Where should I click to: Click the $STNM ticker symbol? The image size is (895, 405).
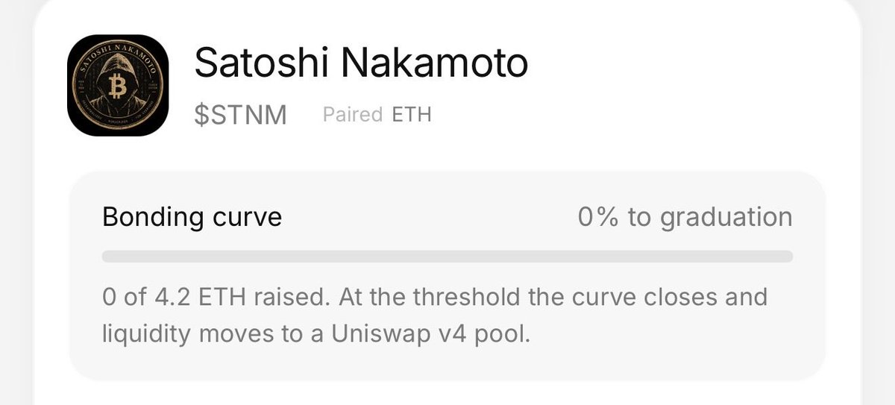pos(240,116)
